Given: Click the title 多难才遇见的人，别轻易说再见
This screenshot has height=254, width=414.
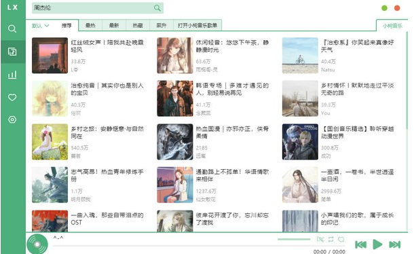Looking at the screenshot, I should pos(232,90).
